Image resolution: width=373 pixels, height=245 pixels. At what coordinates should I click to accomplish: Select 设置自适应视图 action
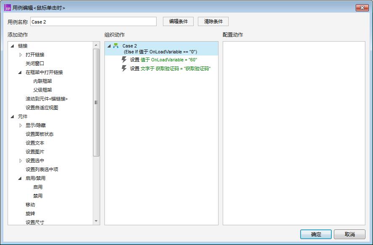pyautogui.click(x=42, y=108)
